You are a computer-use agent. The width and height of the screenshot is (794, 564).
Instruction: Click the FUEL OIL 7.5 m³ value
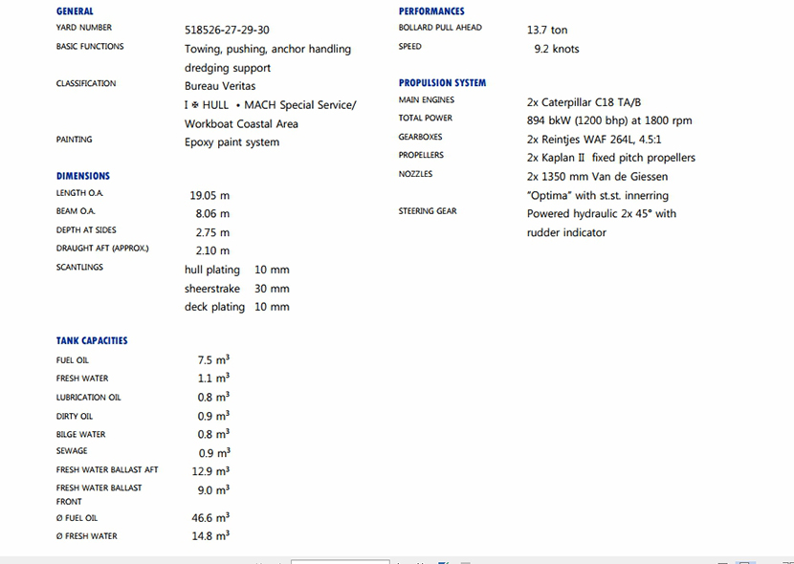[212, 360]
